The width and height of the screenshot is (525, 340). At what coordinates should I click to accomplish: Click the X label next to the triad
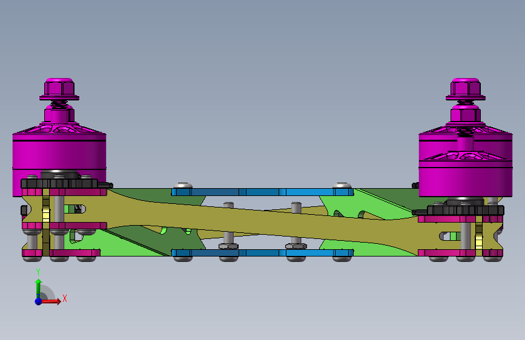tap(65, 298)
